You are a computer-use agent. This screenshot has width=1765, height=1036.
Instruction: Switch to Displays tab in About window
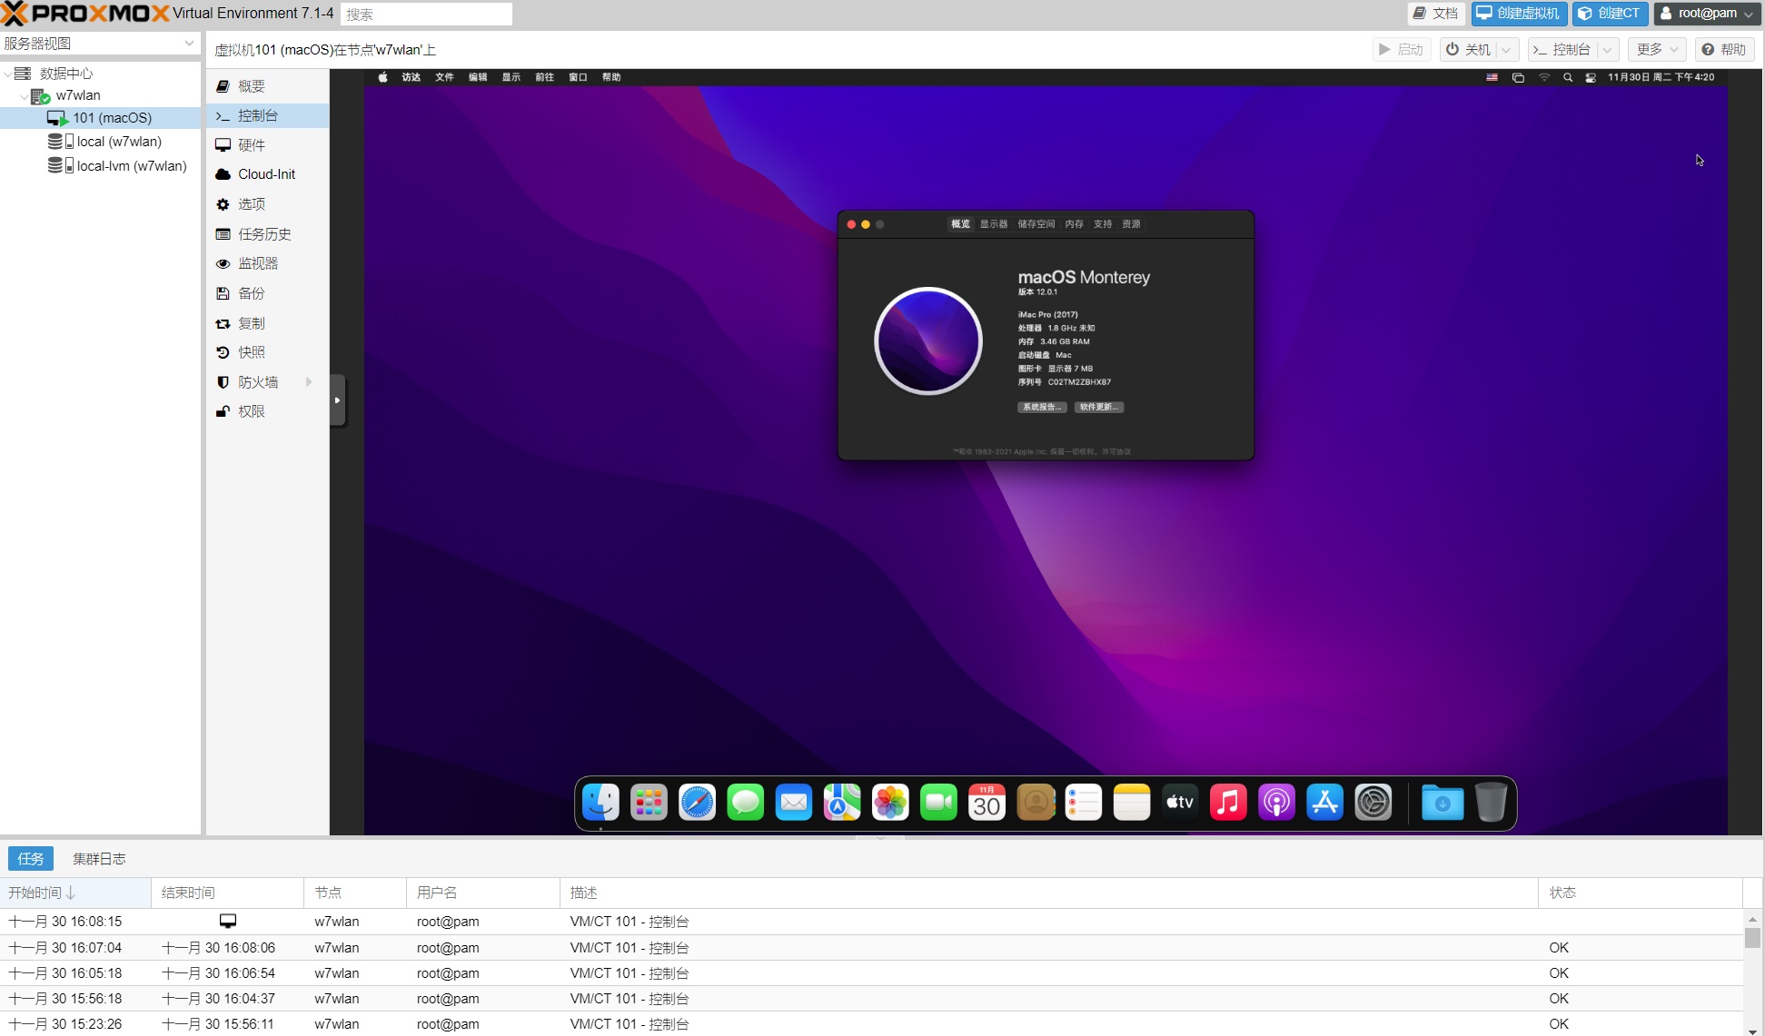[x=993, y=224]
